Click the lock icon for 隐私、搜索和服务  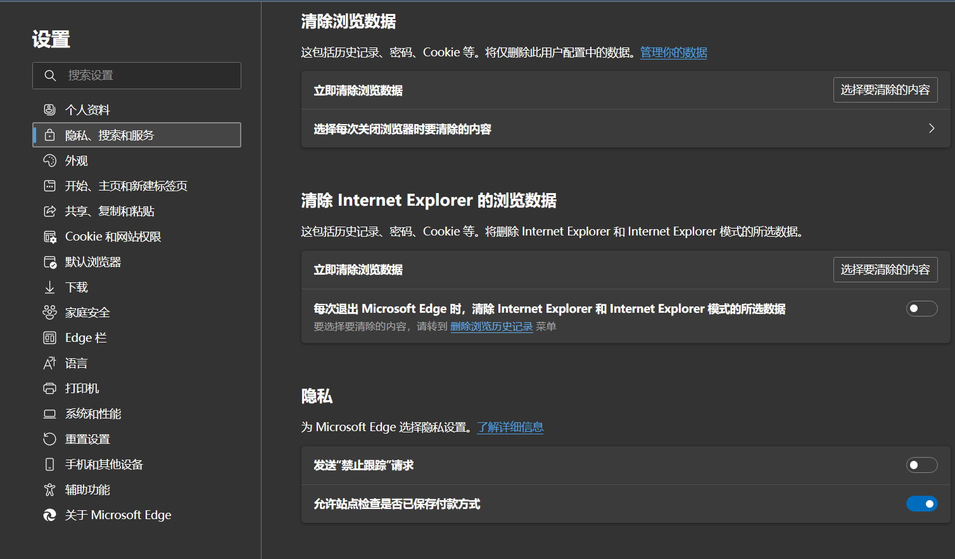point(49,135)
